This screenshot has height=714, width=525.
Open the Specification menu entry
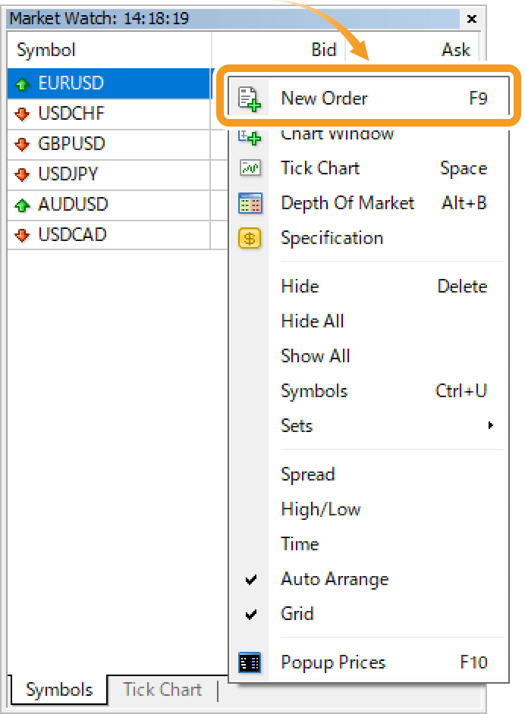tap(368, 238)
